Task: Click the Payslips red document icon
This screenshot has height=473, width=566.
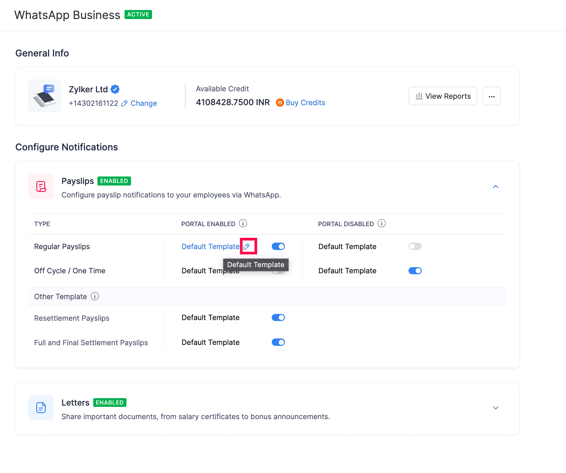Action: (x=41, y=186)
